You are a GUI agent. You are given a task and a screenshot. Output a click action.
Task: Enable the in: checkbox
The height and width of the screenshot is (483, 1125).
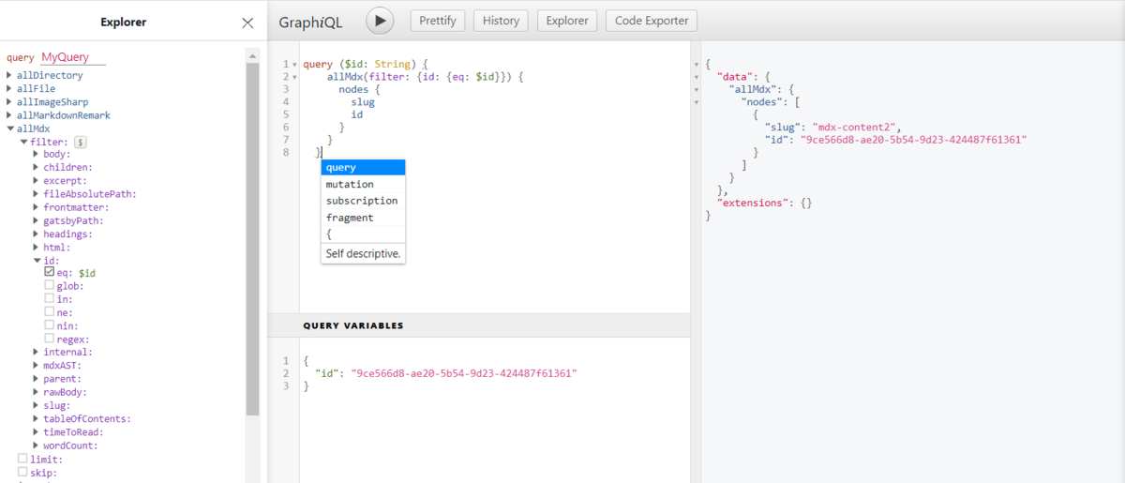(50, 298)
